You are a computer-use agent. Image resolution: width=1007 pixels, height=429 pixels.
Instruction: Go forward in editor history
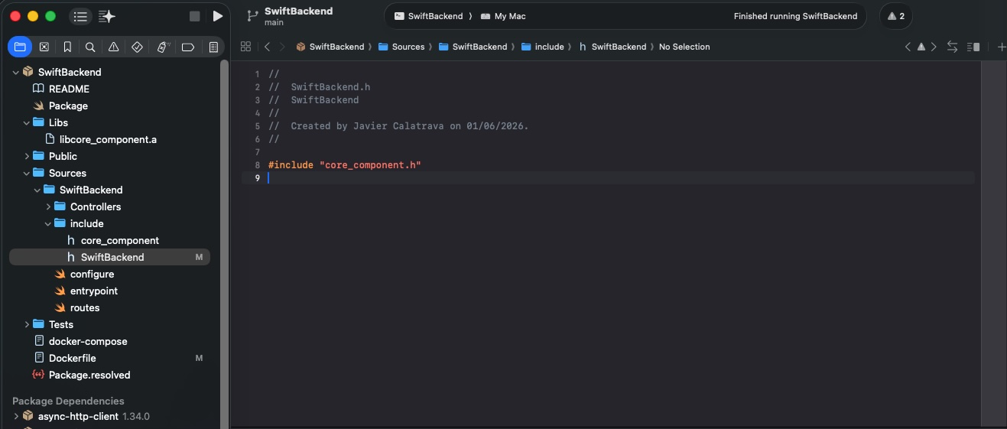pyautogui.click(x=282, y=47)
